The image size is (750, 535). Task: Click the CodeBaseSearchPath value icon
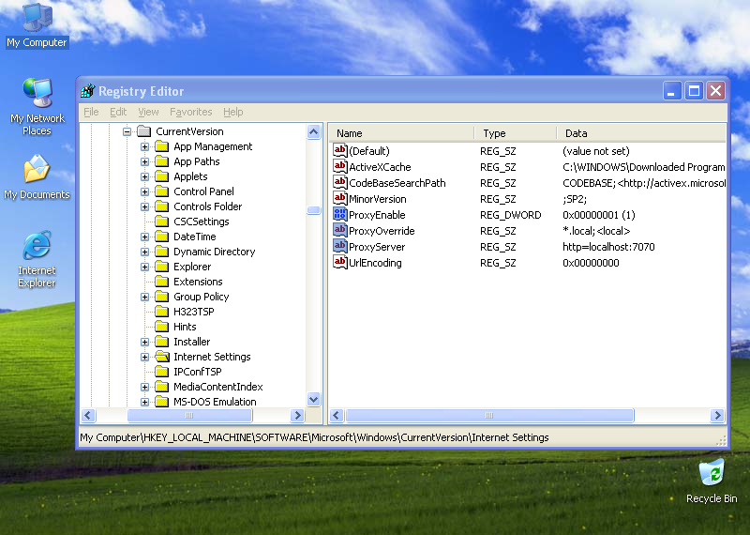tap(340, 182)
